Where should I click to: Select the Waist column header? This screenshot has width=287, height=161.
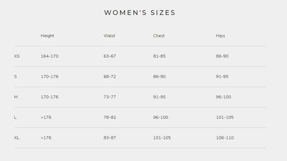[x=109, y=36]
